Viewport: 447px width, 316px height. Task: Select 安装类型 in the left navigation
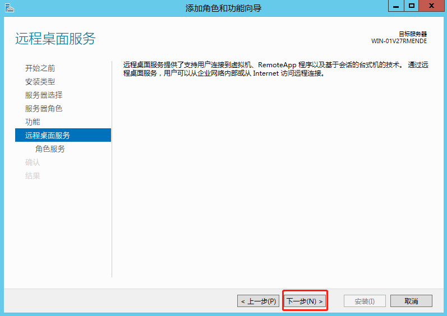click(x=40, y=82)
